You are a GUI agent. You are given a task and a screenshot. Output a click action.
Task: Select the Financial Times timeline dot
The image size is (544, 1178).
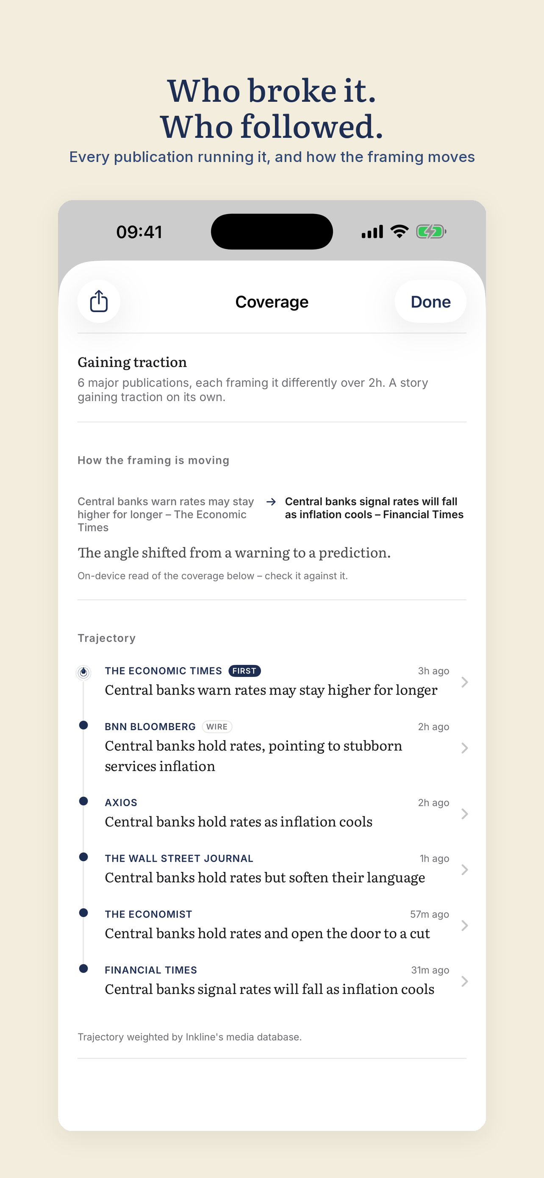pos(83,969)
